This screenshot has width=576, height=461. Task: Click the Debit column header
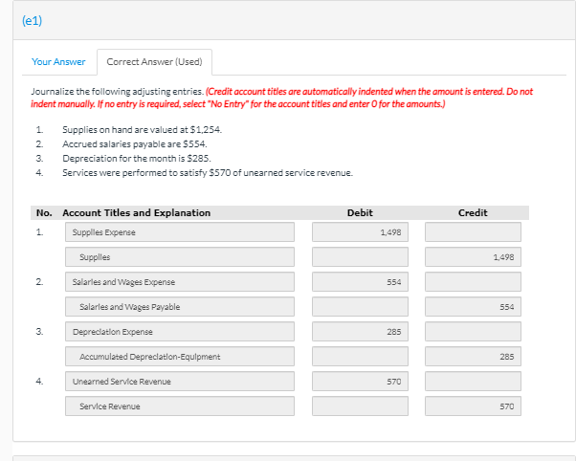pos(360,212)
